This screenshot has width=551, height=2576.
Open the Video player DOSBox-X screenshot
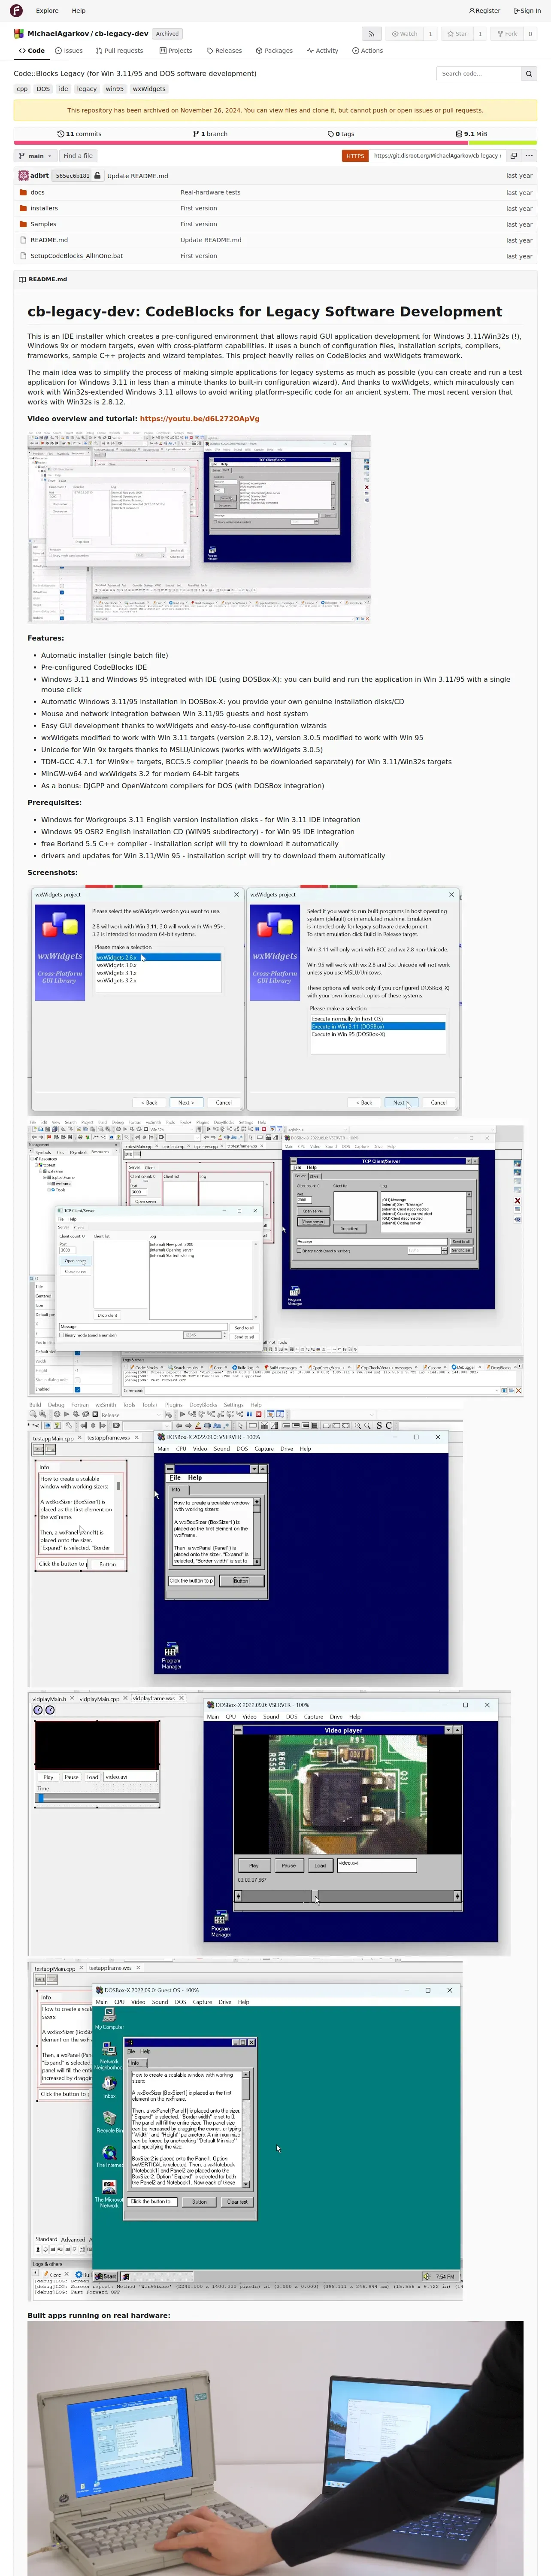point(269,1823)
